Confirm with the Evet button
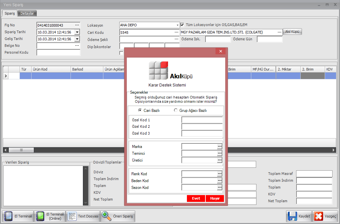The height and width of the screenshot is (224, 340). (196, 198)
